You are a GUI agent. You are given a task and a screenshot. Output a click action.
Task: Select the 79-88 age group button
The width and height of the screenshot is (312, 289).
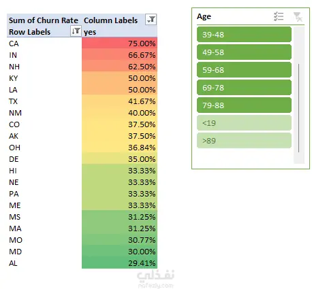tap(244, 105)
